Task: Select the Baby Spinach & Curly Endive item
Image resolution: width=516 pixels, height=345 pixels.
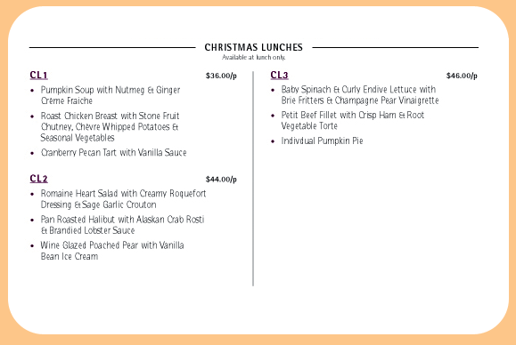Action: [360, 94]
